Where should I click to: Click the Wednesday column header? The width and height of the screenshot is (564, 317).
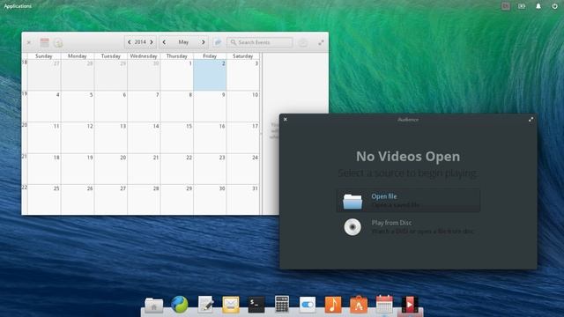click(144, 56)
